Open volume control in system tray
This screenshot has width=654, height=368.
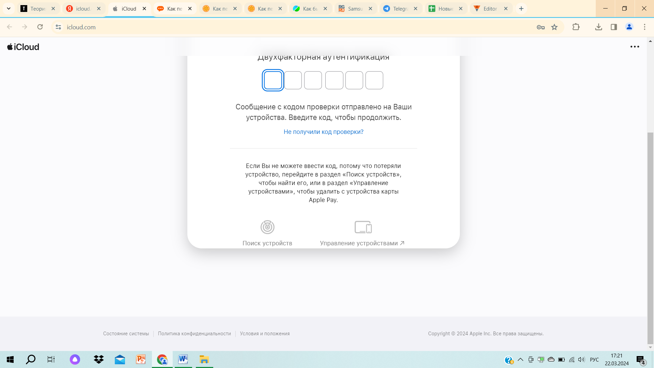pyautogui.click(x=581, y=359)
